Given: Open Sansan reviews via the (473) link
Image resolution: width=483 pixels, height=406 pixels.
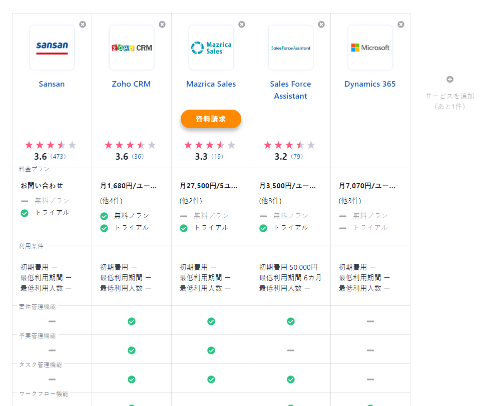Looking at the screenshot, I should [x=59, y=156].
